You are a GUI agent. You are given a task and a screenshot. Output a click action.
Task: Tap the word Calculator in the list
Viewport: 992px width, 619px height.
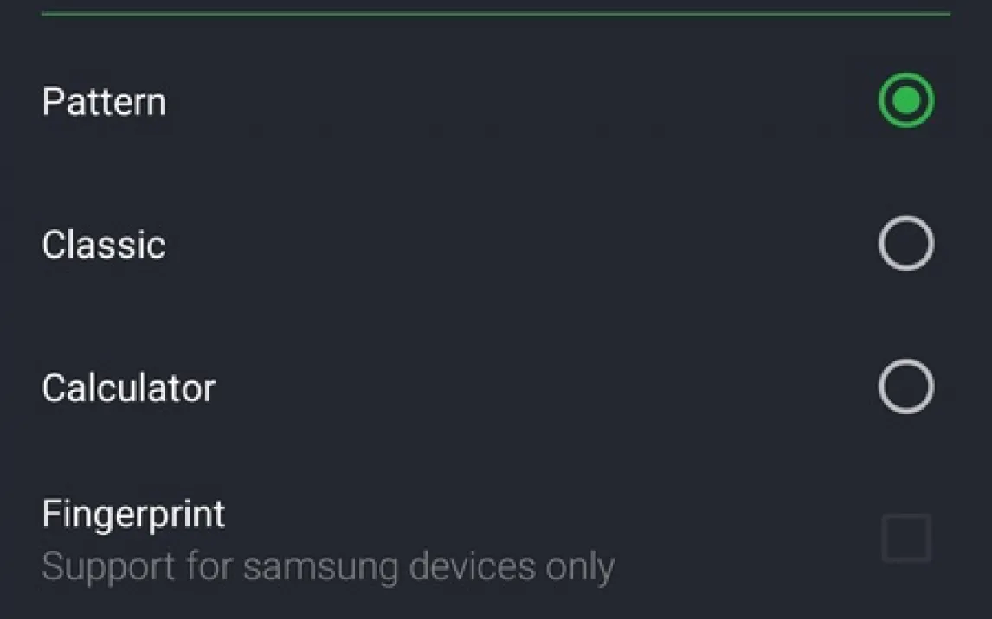(128, 387)
